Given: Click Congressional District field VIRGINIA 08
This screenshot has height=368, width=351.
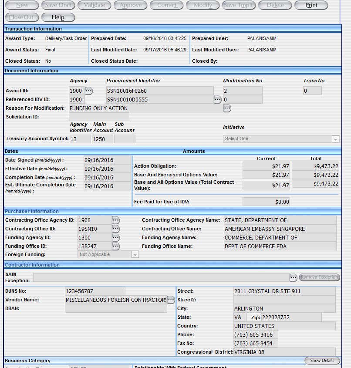Looking at the screenshot, I should pos(285,352).
